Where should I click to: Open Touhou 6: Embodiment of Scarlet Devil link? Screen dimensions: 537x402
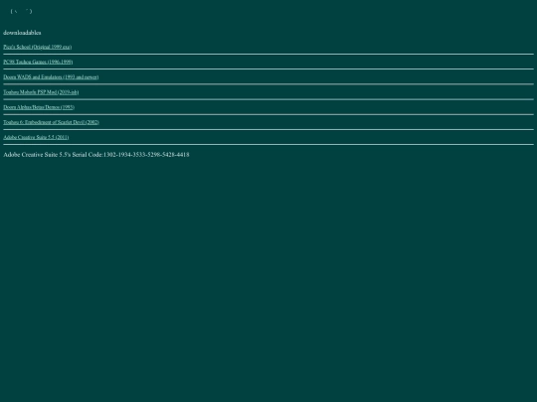tap(51, 122)
